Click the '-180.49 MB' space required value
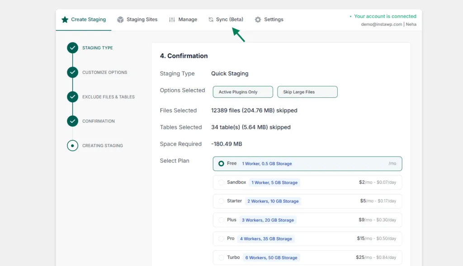 227,144
